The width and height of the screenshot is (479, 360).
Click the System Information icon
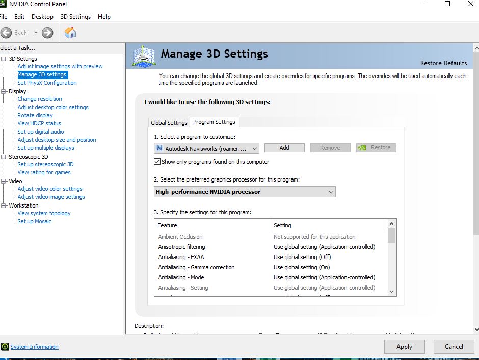[x=5, y=347]
